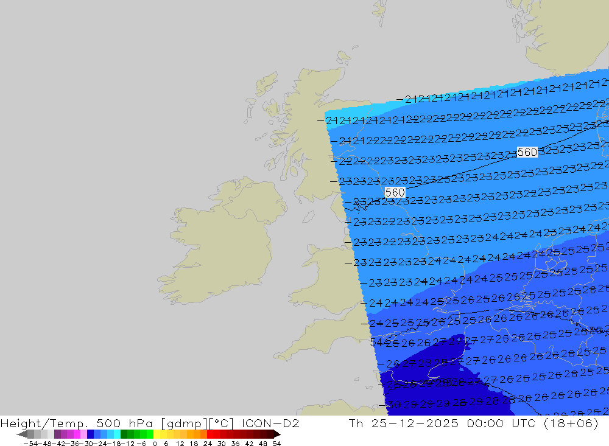
Task: Click the upper 560 contour label near 2323 row
Action: click(527, 152)
